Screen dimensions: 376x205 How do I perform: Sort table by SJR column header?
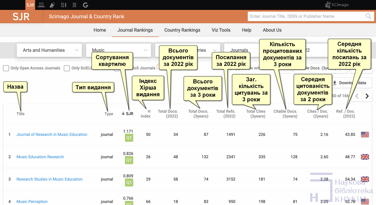click(128, 114)
